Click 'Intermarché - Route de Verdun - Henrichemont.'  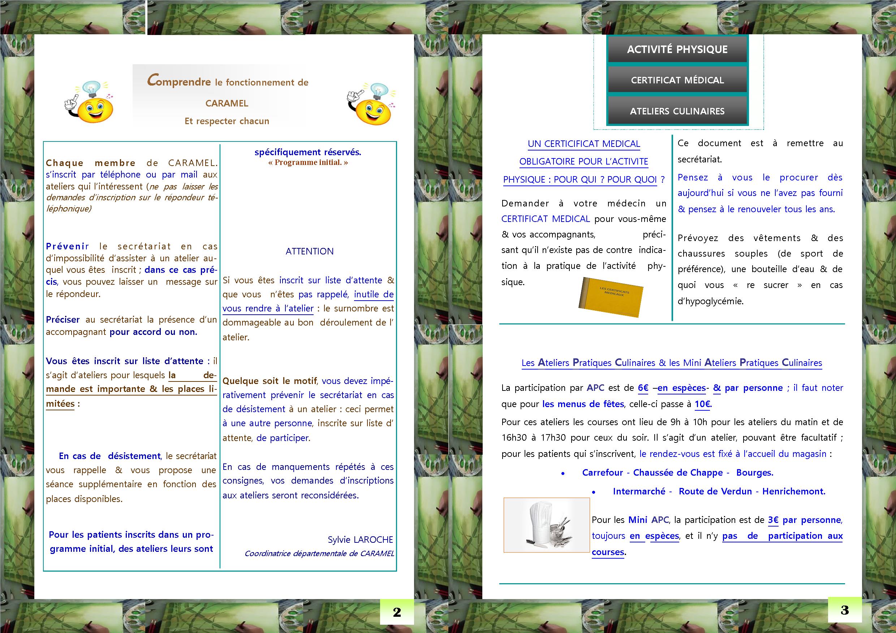click(x=719, y=491)
